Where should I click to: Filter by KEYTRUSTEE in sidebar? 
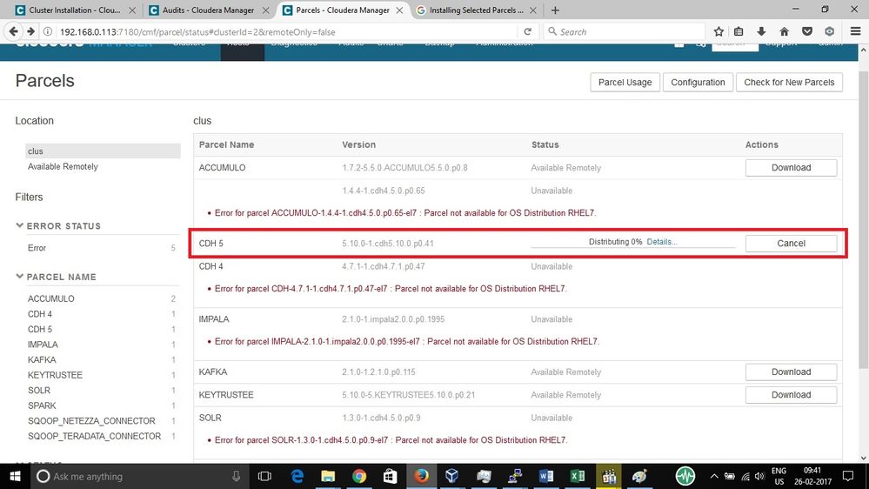click(x=55, y=375)
